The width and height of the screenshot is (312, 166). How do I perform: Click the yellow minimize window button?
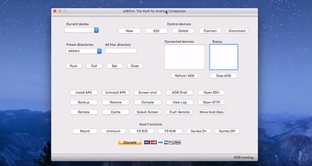tap(60, 11)
